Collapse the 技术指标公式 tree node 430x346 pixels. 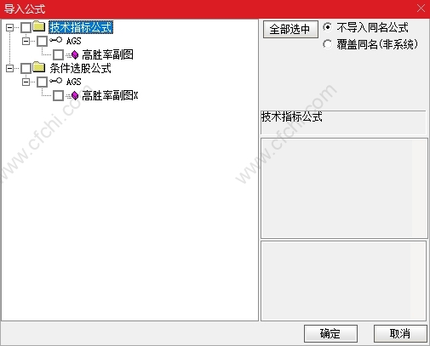(9, 27)
